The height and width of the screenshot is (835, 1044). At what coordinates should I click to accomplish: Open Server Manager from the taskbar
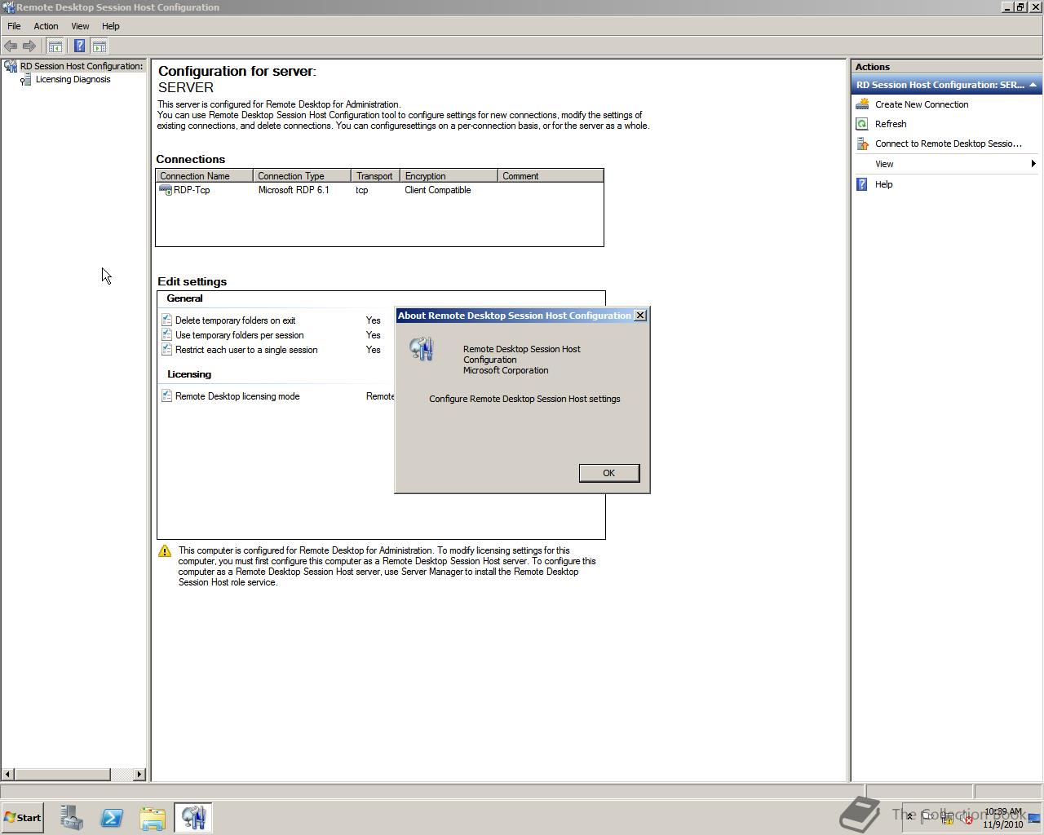(x=71, y=818)
